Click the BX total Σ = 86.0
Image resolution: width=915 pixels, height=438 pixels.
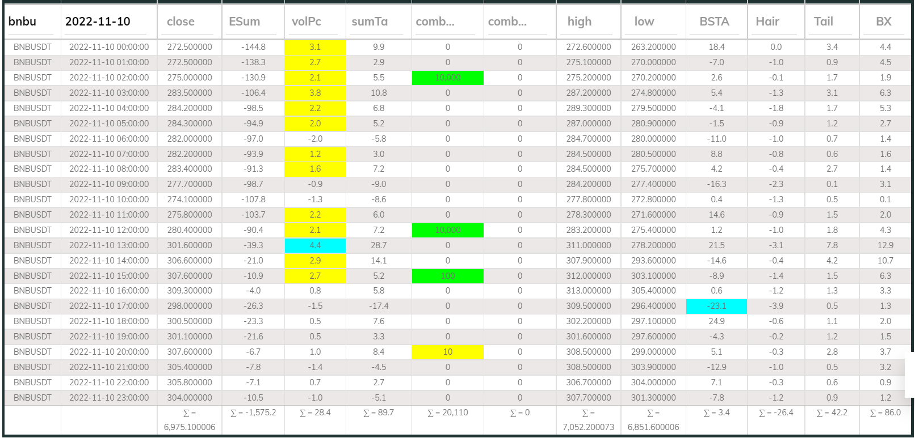[885, 413]
